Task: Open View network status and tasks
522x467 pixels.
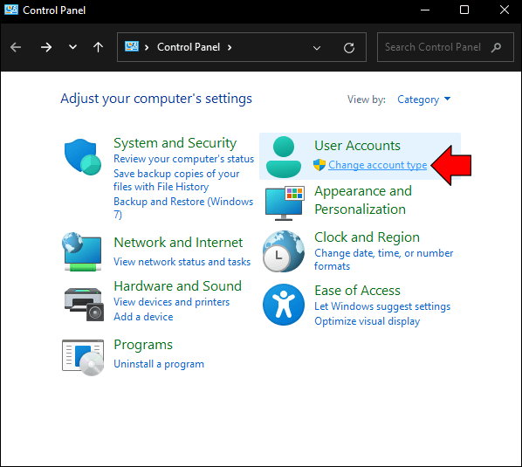Action: pos(182,262)
